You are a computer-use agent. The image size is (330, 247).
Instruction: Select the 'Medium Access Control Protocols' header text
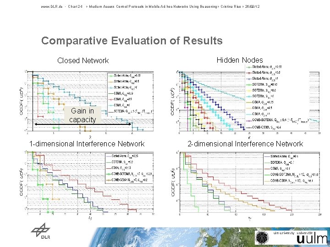pyautogui.click(x=116, y=6)
